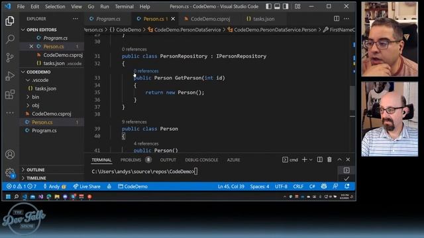Split the editor to the right
The height and width of the screenshot is (238, 424).
pyautogui.click(x=337, y=19)
